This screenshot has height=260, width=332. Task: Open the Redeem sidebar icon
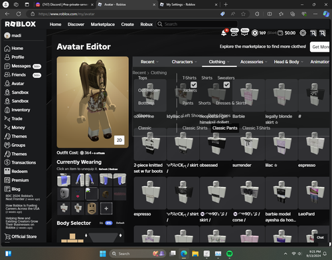7,172
